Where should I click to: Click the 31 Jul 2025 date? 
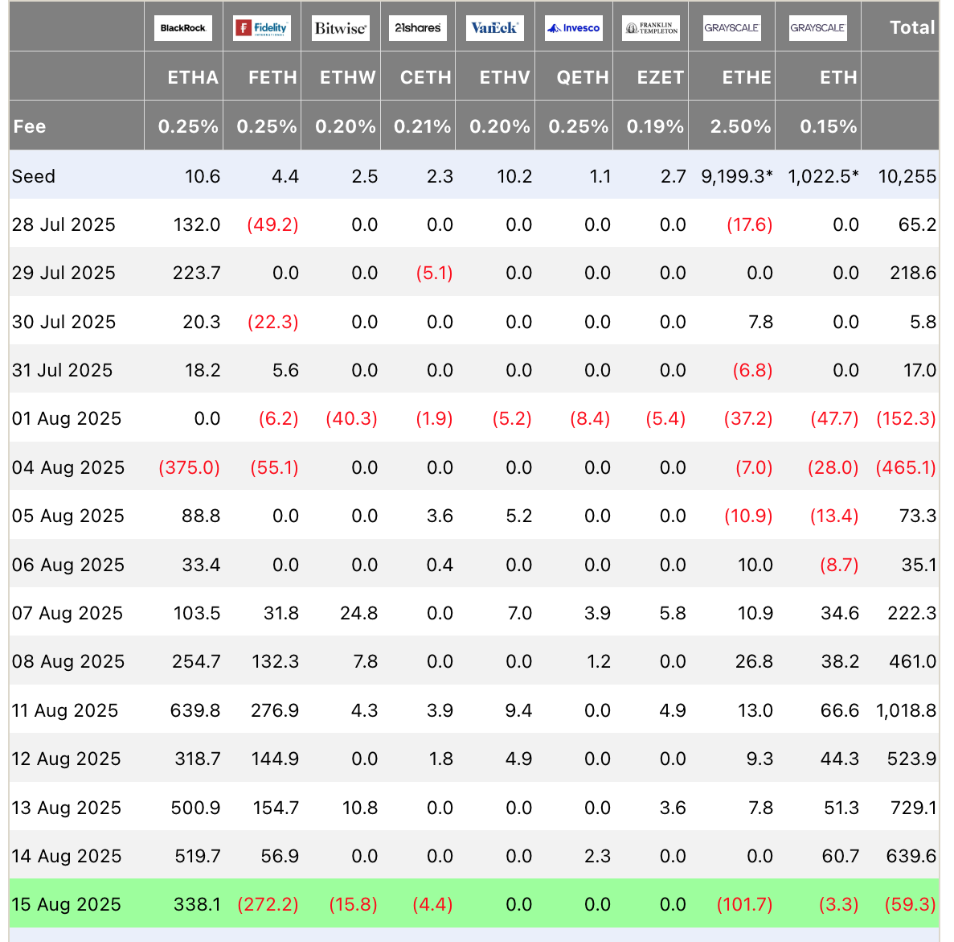click(x=62, y=370)
